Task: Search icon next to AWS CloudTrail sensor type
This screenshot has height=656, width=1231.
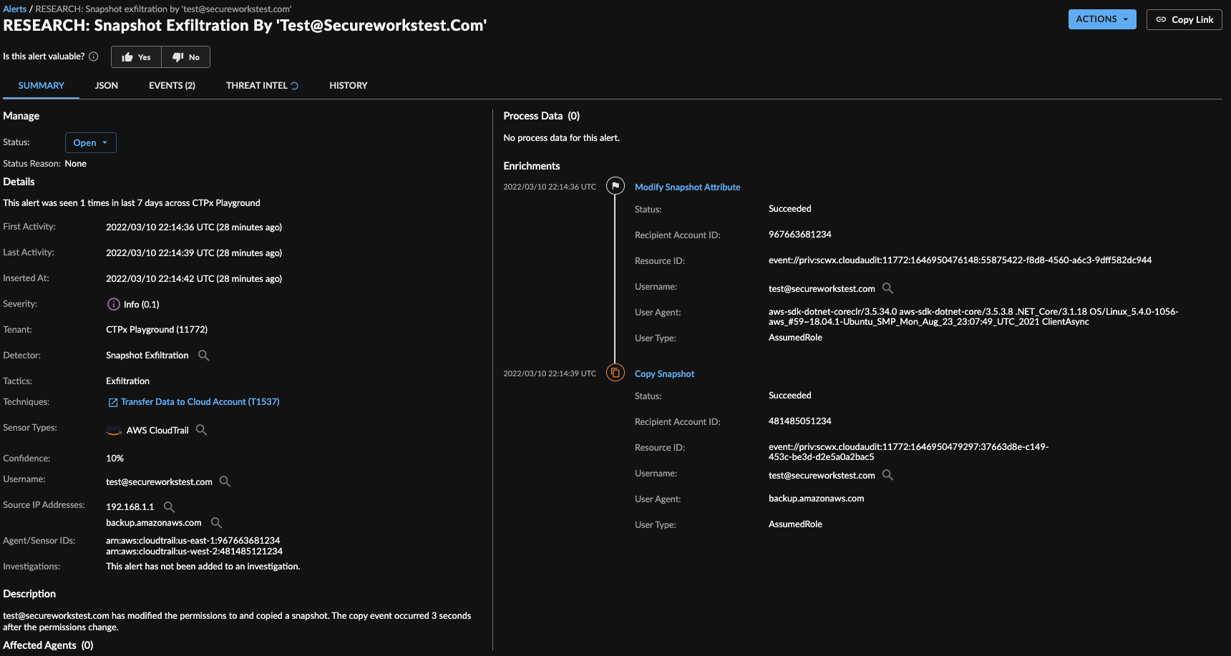Action: point(202,430)
